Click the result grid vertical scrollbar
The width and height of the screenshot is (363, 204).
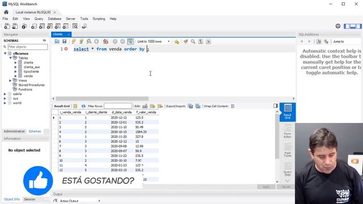[277, 137]
